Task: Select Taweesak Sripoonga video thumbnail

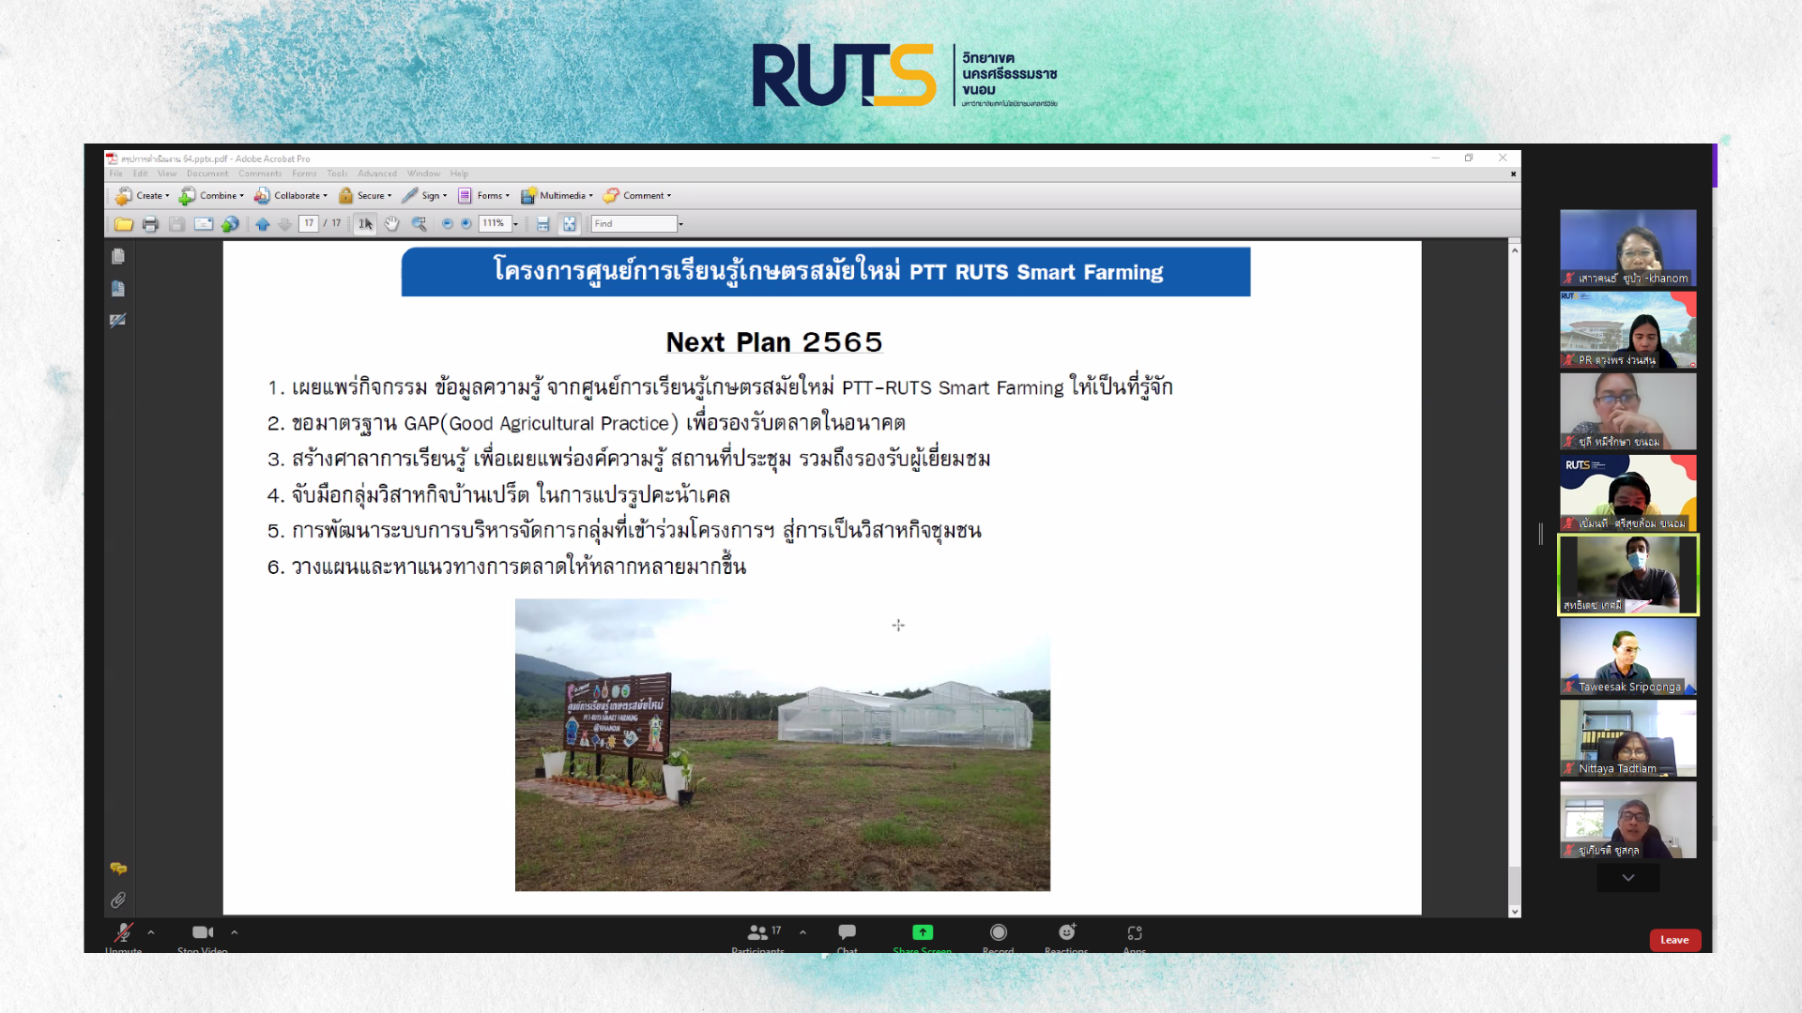Action: (1628, 657)
